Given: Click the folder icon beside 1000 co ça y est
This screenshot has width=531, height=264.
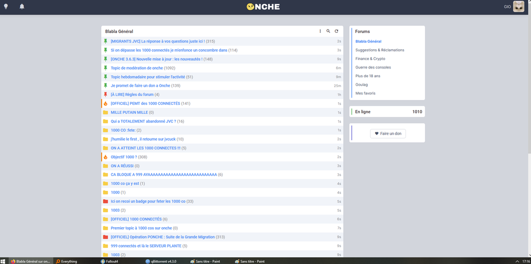Looking at the screenshot, I should click(x=105, y=184).
